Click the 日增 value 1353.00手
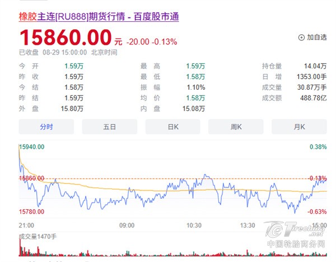 (311, 77)
